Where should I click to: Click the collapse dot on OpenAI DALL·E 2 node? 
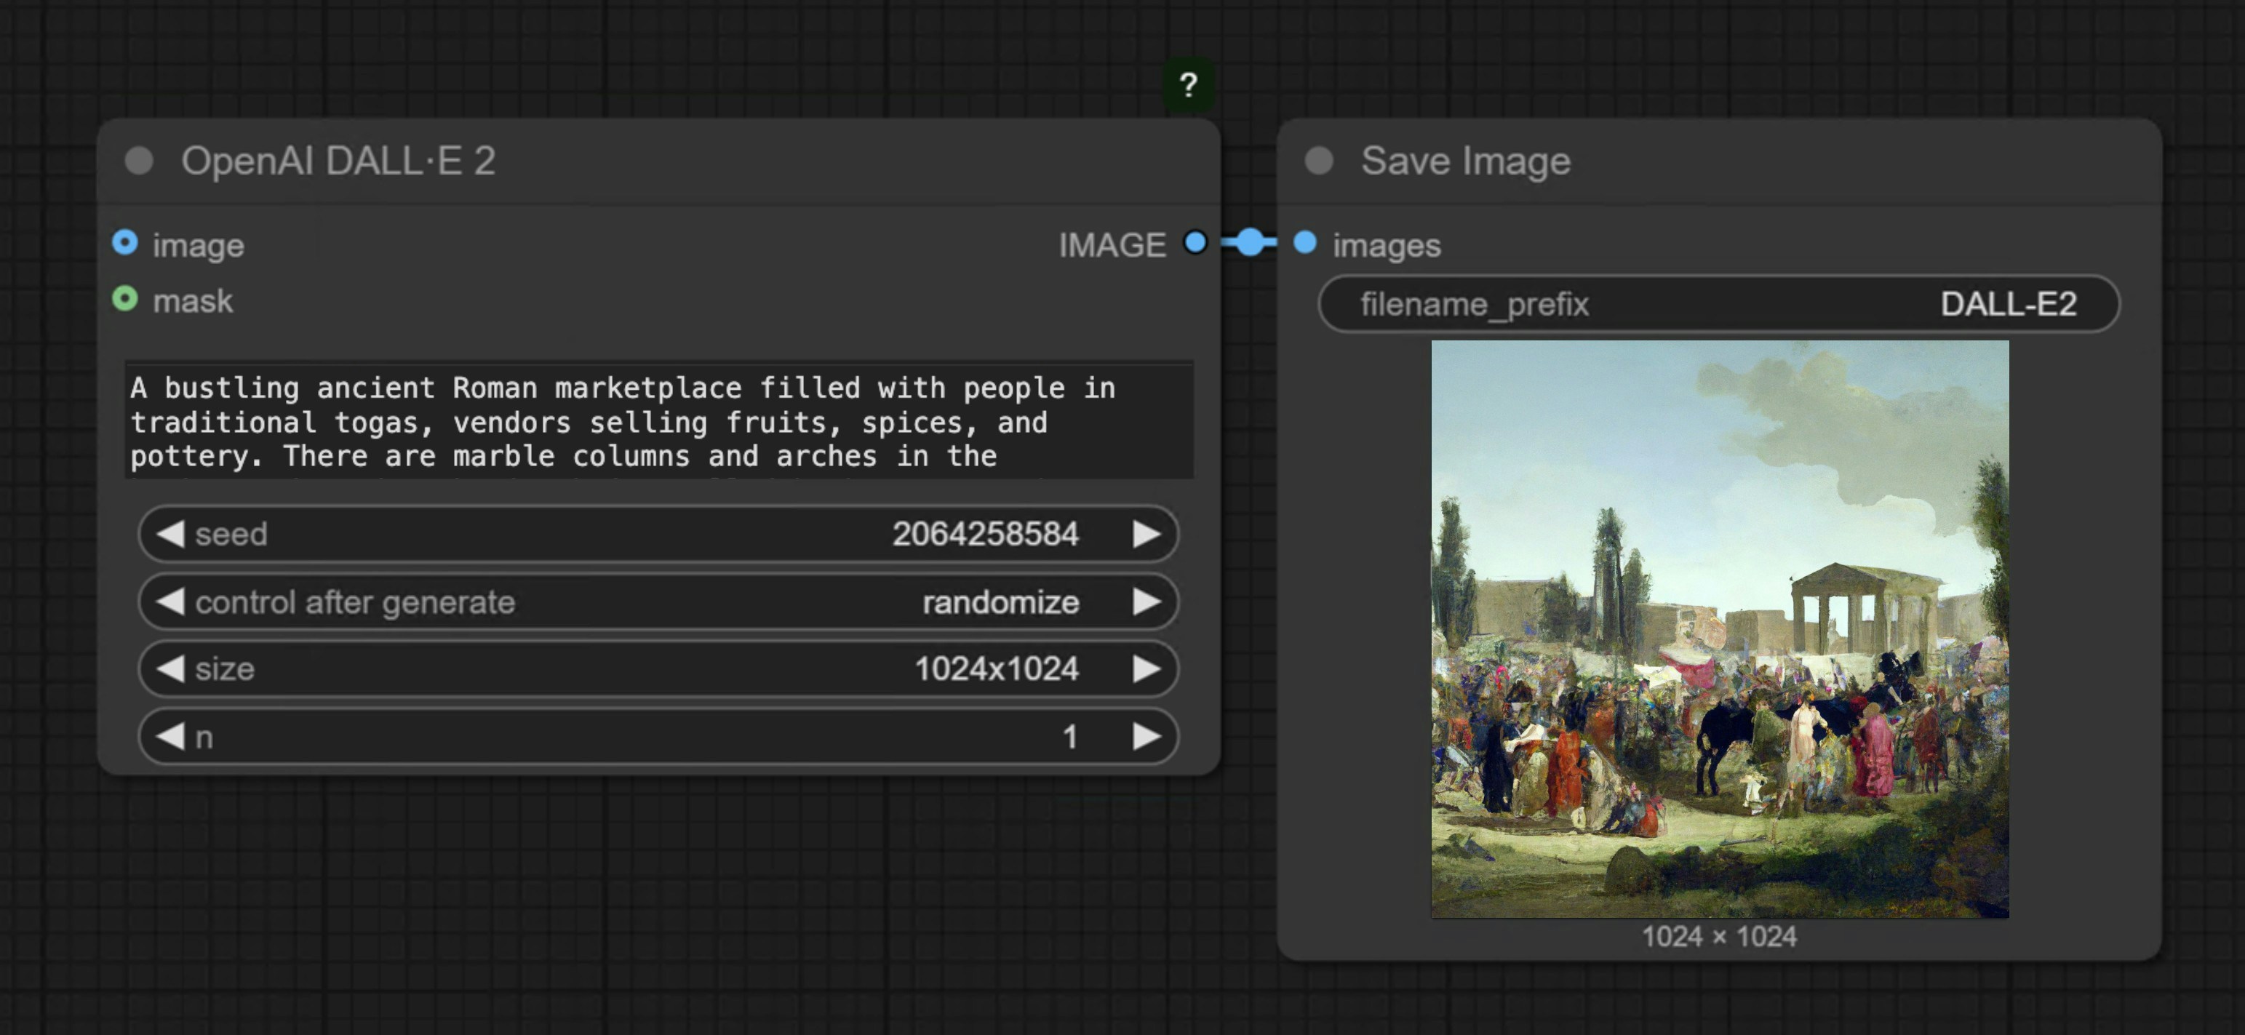tap(140, 160)
